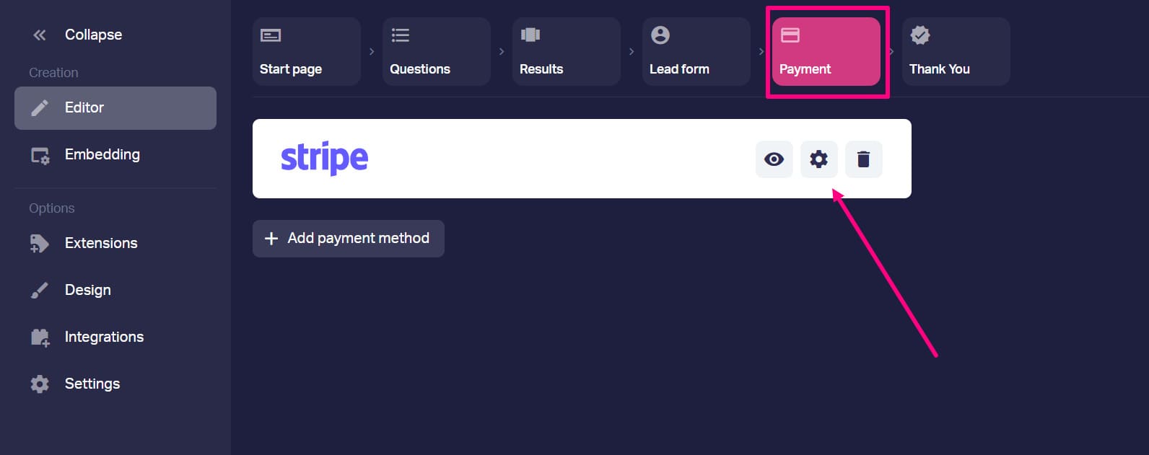The image size is (1149, 455).
Task: Switch to the Thank You step
Action: (x=956, y=52)
